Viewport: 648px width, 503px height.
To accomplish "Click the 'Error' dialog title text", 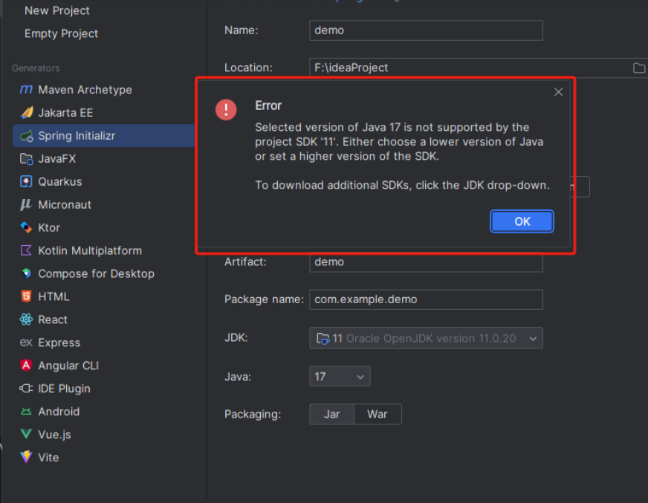I will point(268,106).
